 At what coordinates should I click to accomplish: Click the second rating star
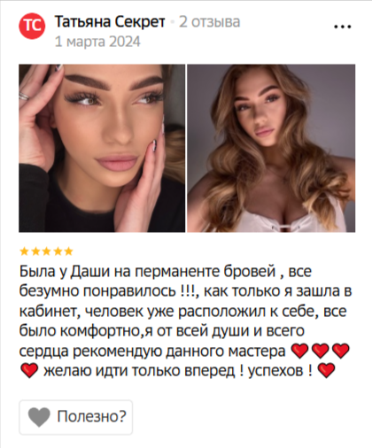(35, 251)
